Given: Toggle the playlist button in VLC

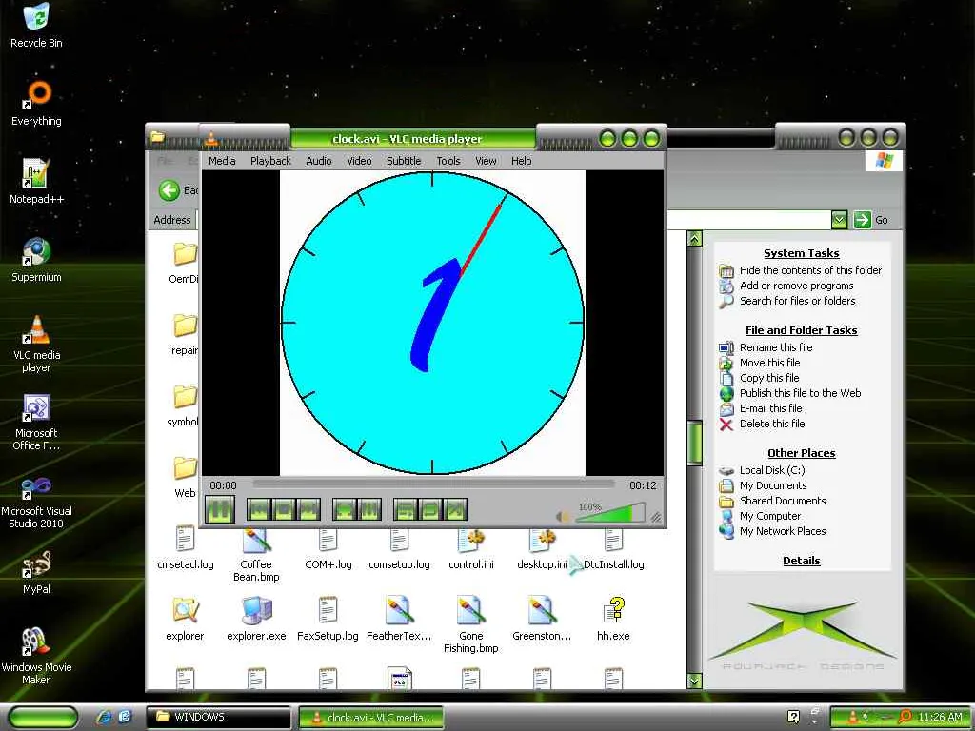Looking at the screenshot, I should click(x=406, y=510).
